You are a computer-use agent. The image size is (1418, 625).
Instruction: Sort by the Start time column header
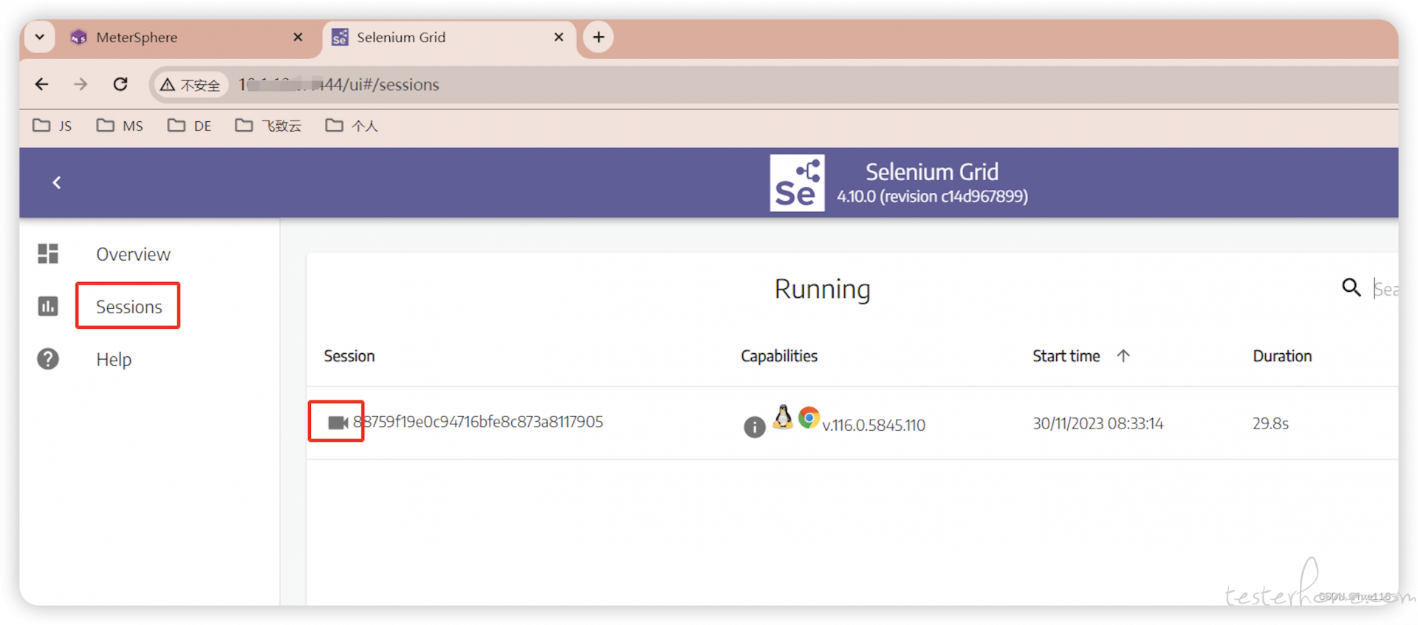[1066, 356]
